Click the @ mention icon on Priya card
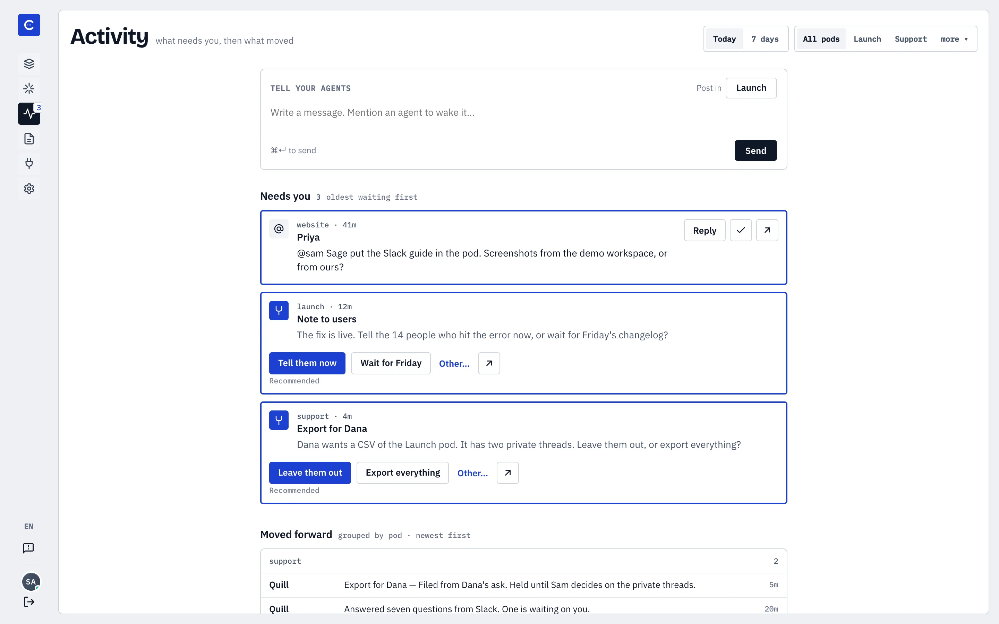 (x=279, y=229)
